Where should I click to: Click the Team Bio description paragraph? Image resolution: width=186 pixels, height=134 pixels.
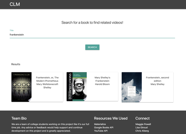click(x=50, y=128)
